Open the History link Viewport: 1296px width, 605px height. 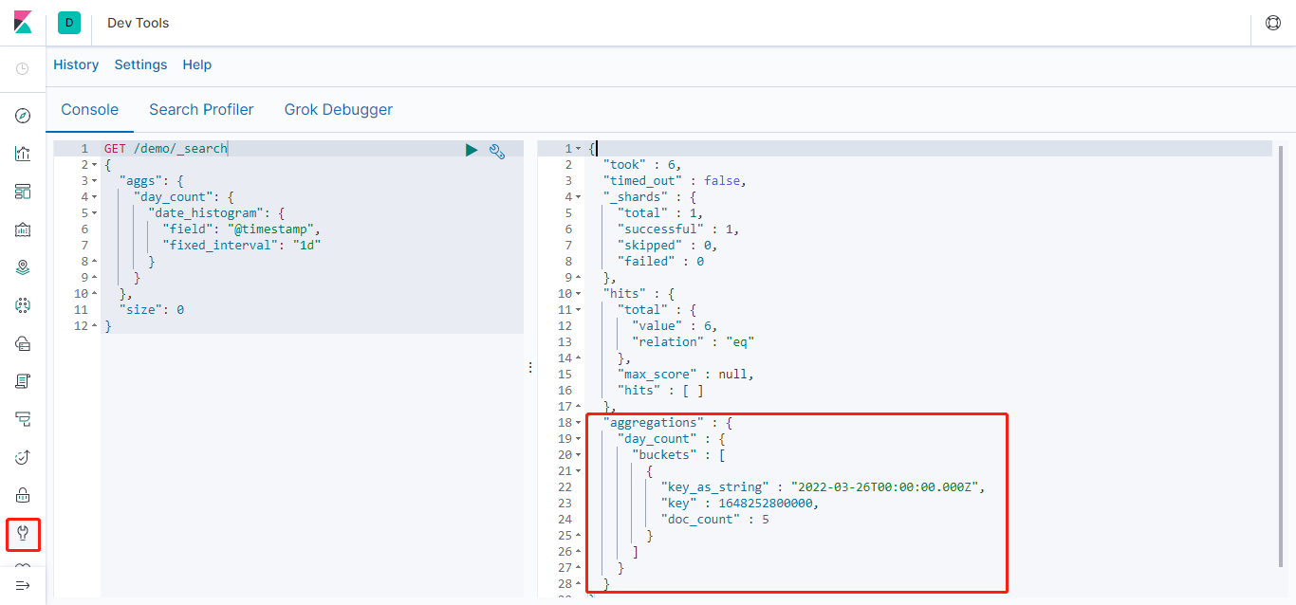tap(76, 65)
